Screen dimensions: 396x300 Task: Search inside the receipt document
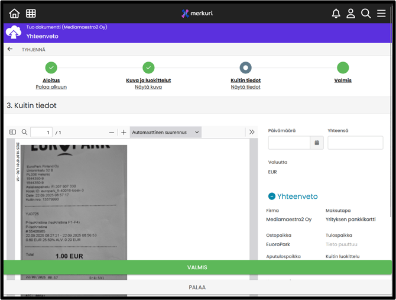click(24, 133)
